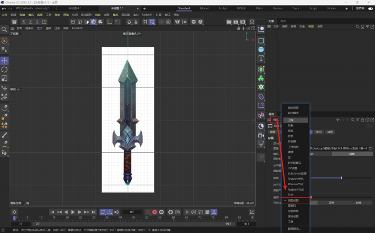Click the red Record keyframe button
375x233 pixels.
tap(148, 212)
